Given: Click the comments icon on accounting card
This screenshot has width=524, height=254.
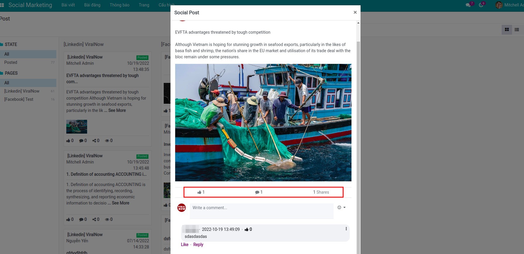Looking at the screenshot, I should click(81, 219).
